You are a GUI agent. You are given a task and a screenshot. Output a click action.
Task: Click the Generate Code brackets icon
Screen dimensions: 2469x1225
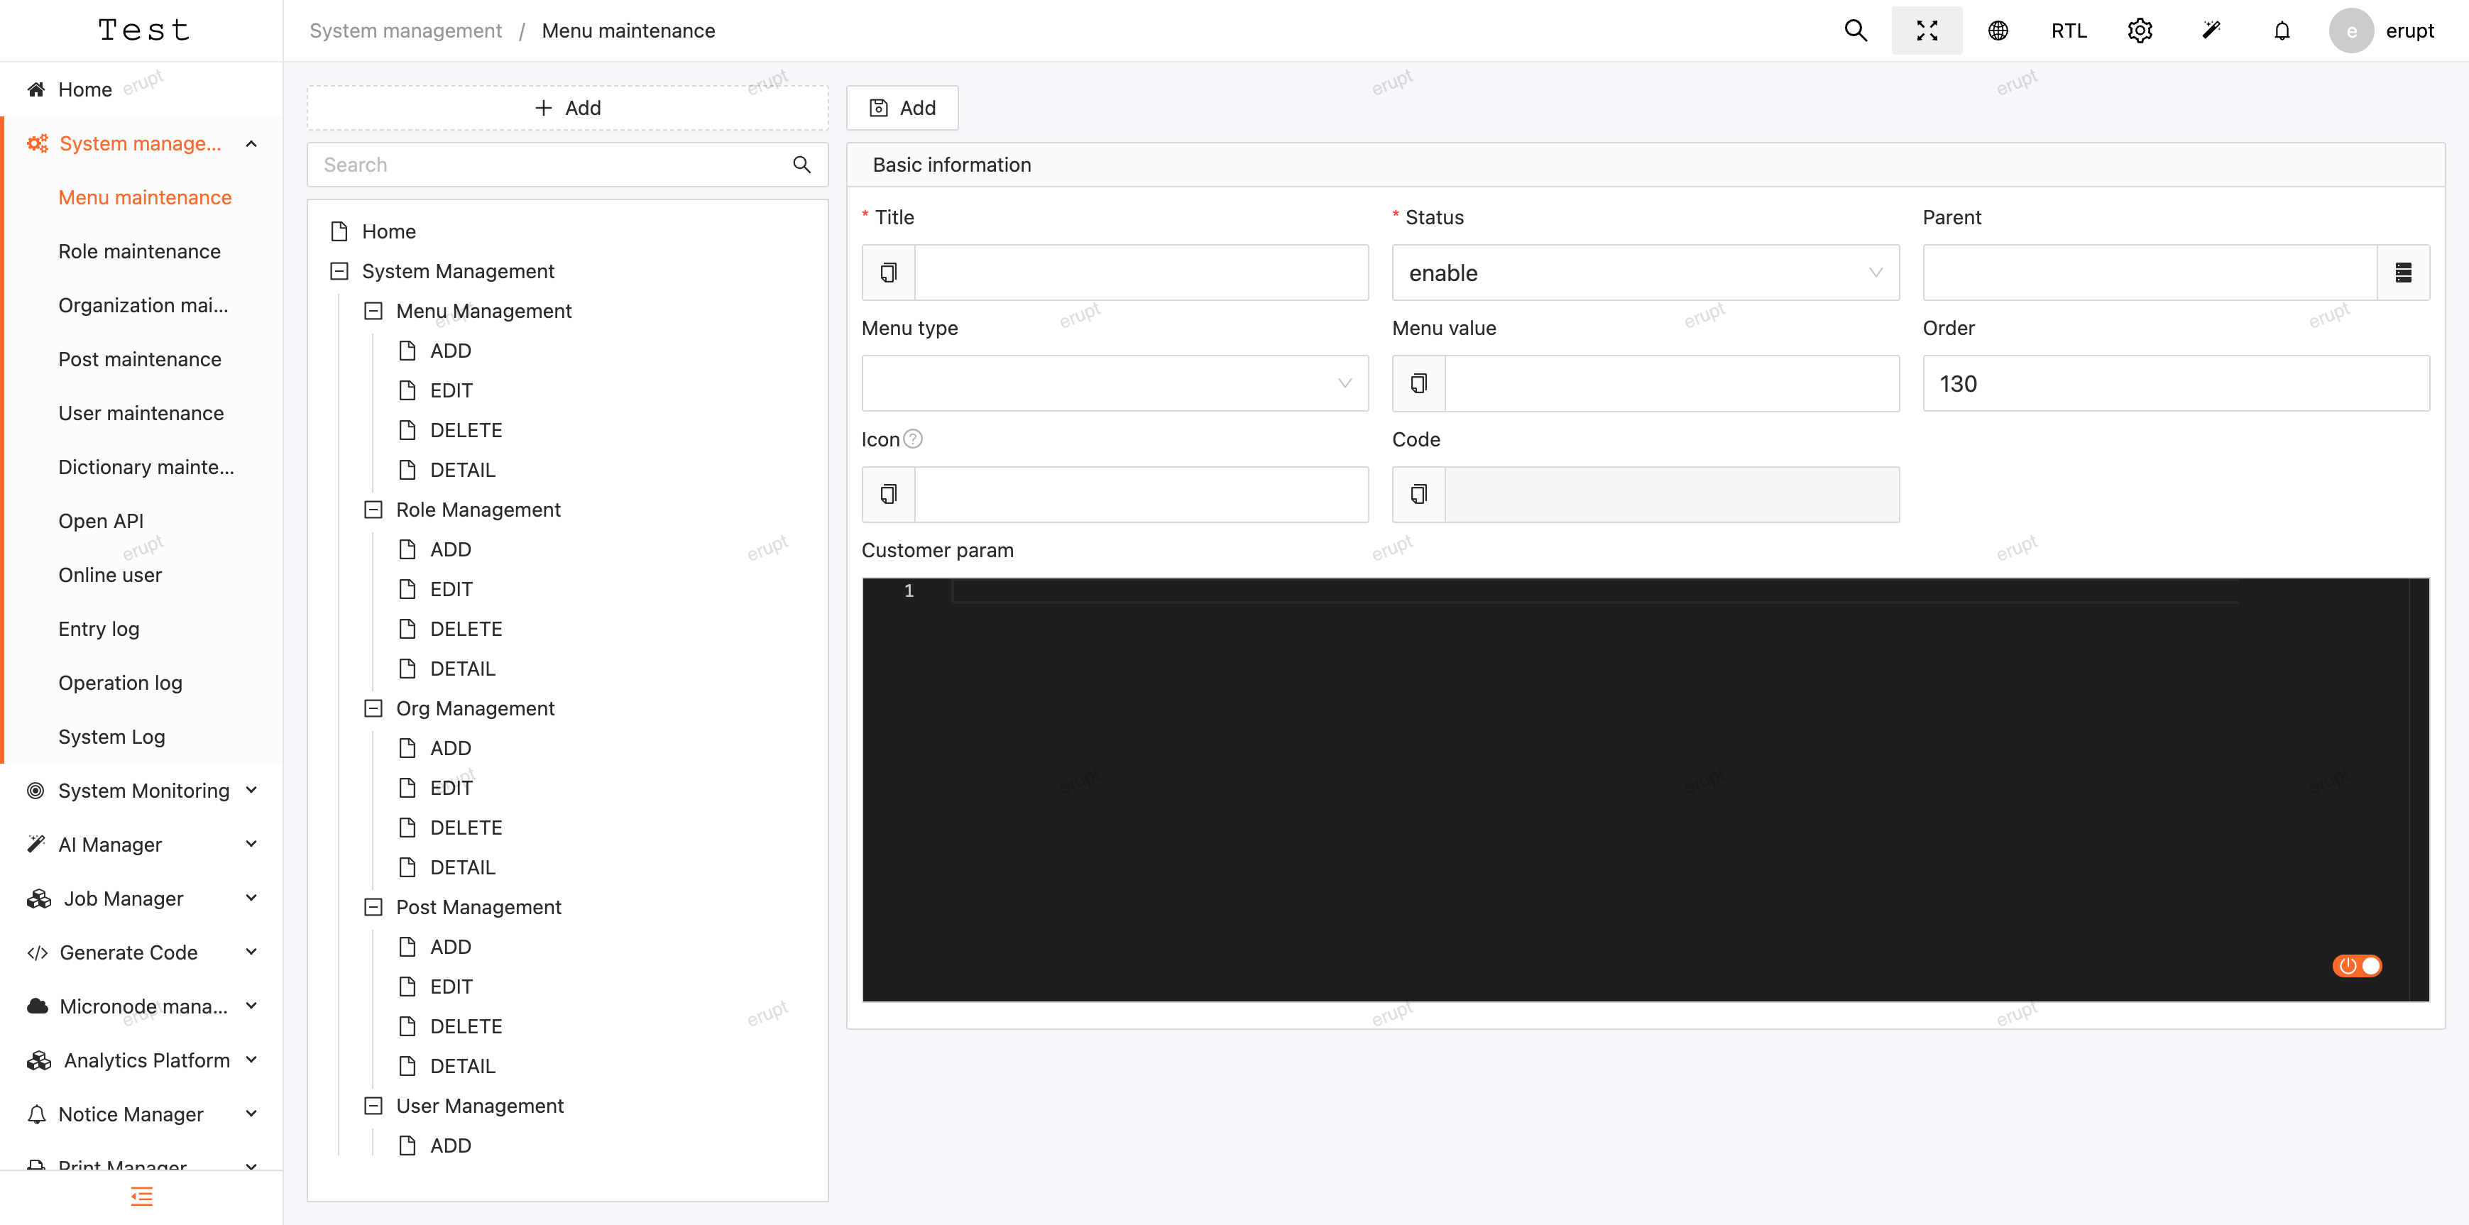tap(38, 952)
